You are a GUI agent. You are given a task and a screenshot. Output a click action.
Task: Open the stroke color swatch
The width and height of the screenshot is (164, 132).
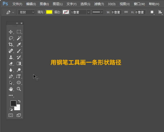[66, 12]
